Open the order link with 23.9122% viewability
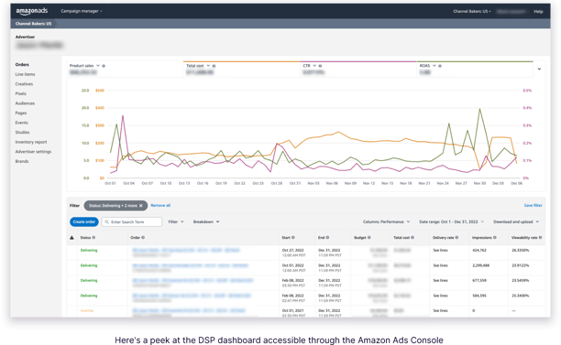 tap(191, 265)
